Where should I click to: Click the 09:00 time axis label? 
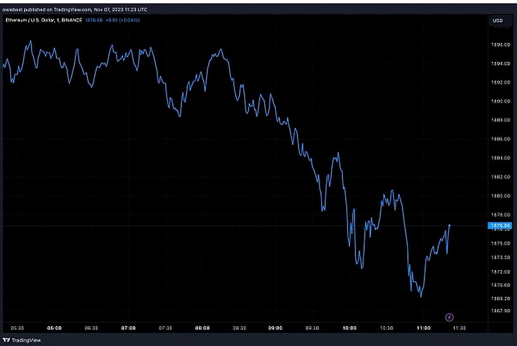(276, 328)
